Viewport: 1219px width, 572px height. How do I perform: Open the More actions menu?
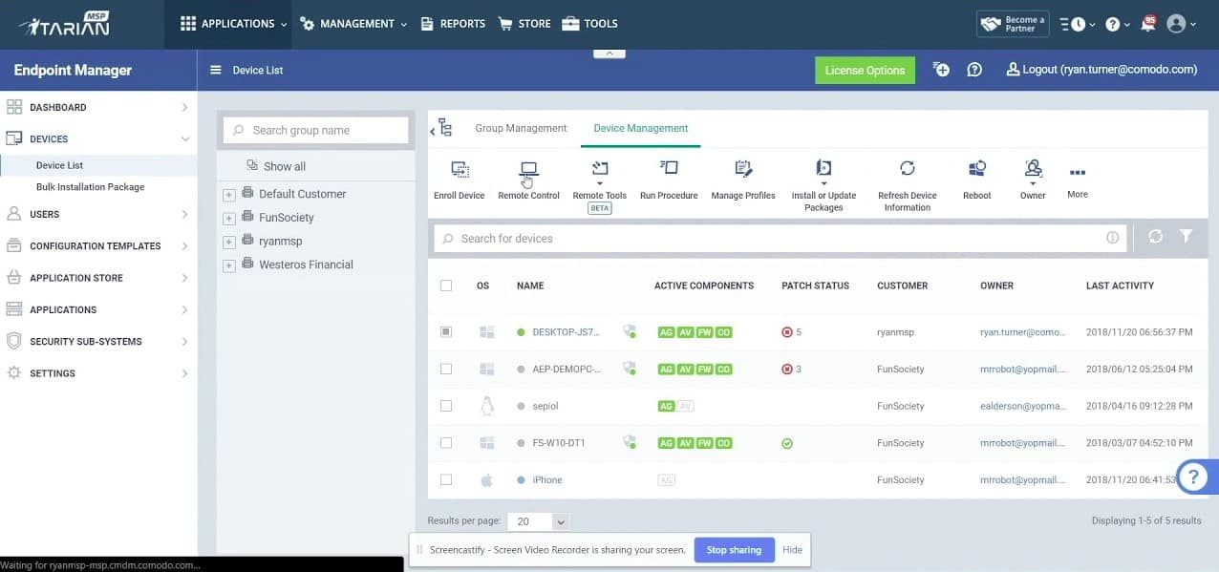[x=1078, y=174]
